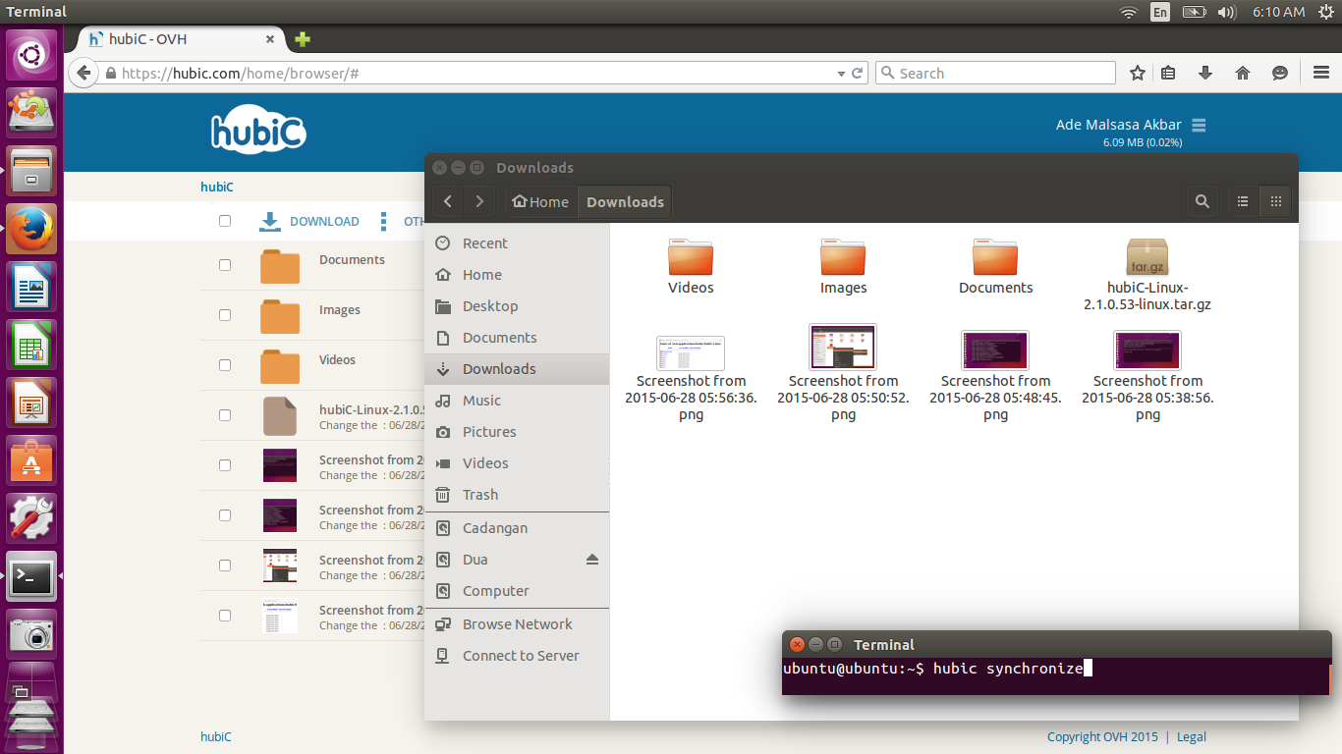1342x754 pixels.
Task: Switch file manager to grid view
Action: pyautogui.click(x=1276, y=201)
